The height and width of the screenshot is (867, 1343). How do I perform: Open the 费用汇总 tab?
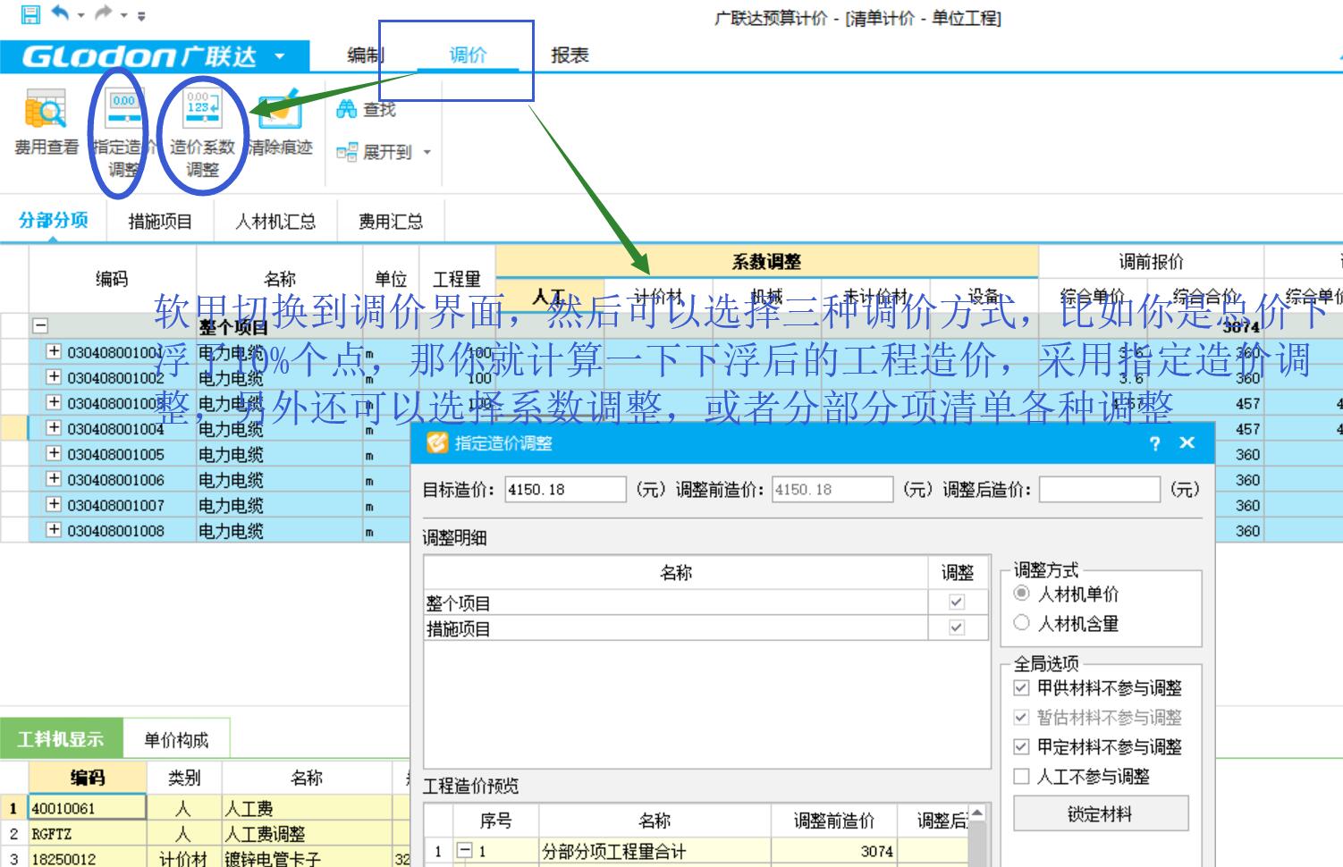[391, 222]
